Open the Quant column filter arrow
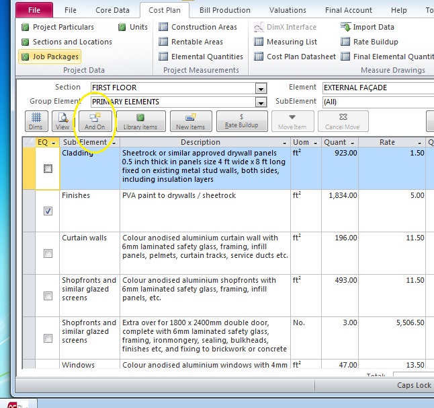 click(353, 143)
